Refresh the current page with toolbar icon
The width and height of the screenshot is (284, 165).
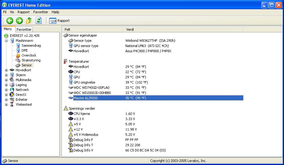point(38,21)
